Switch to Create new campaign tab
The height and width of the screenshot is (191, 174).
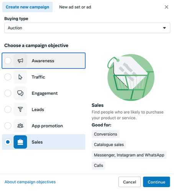(28, 7)
